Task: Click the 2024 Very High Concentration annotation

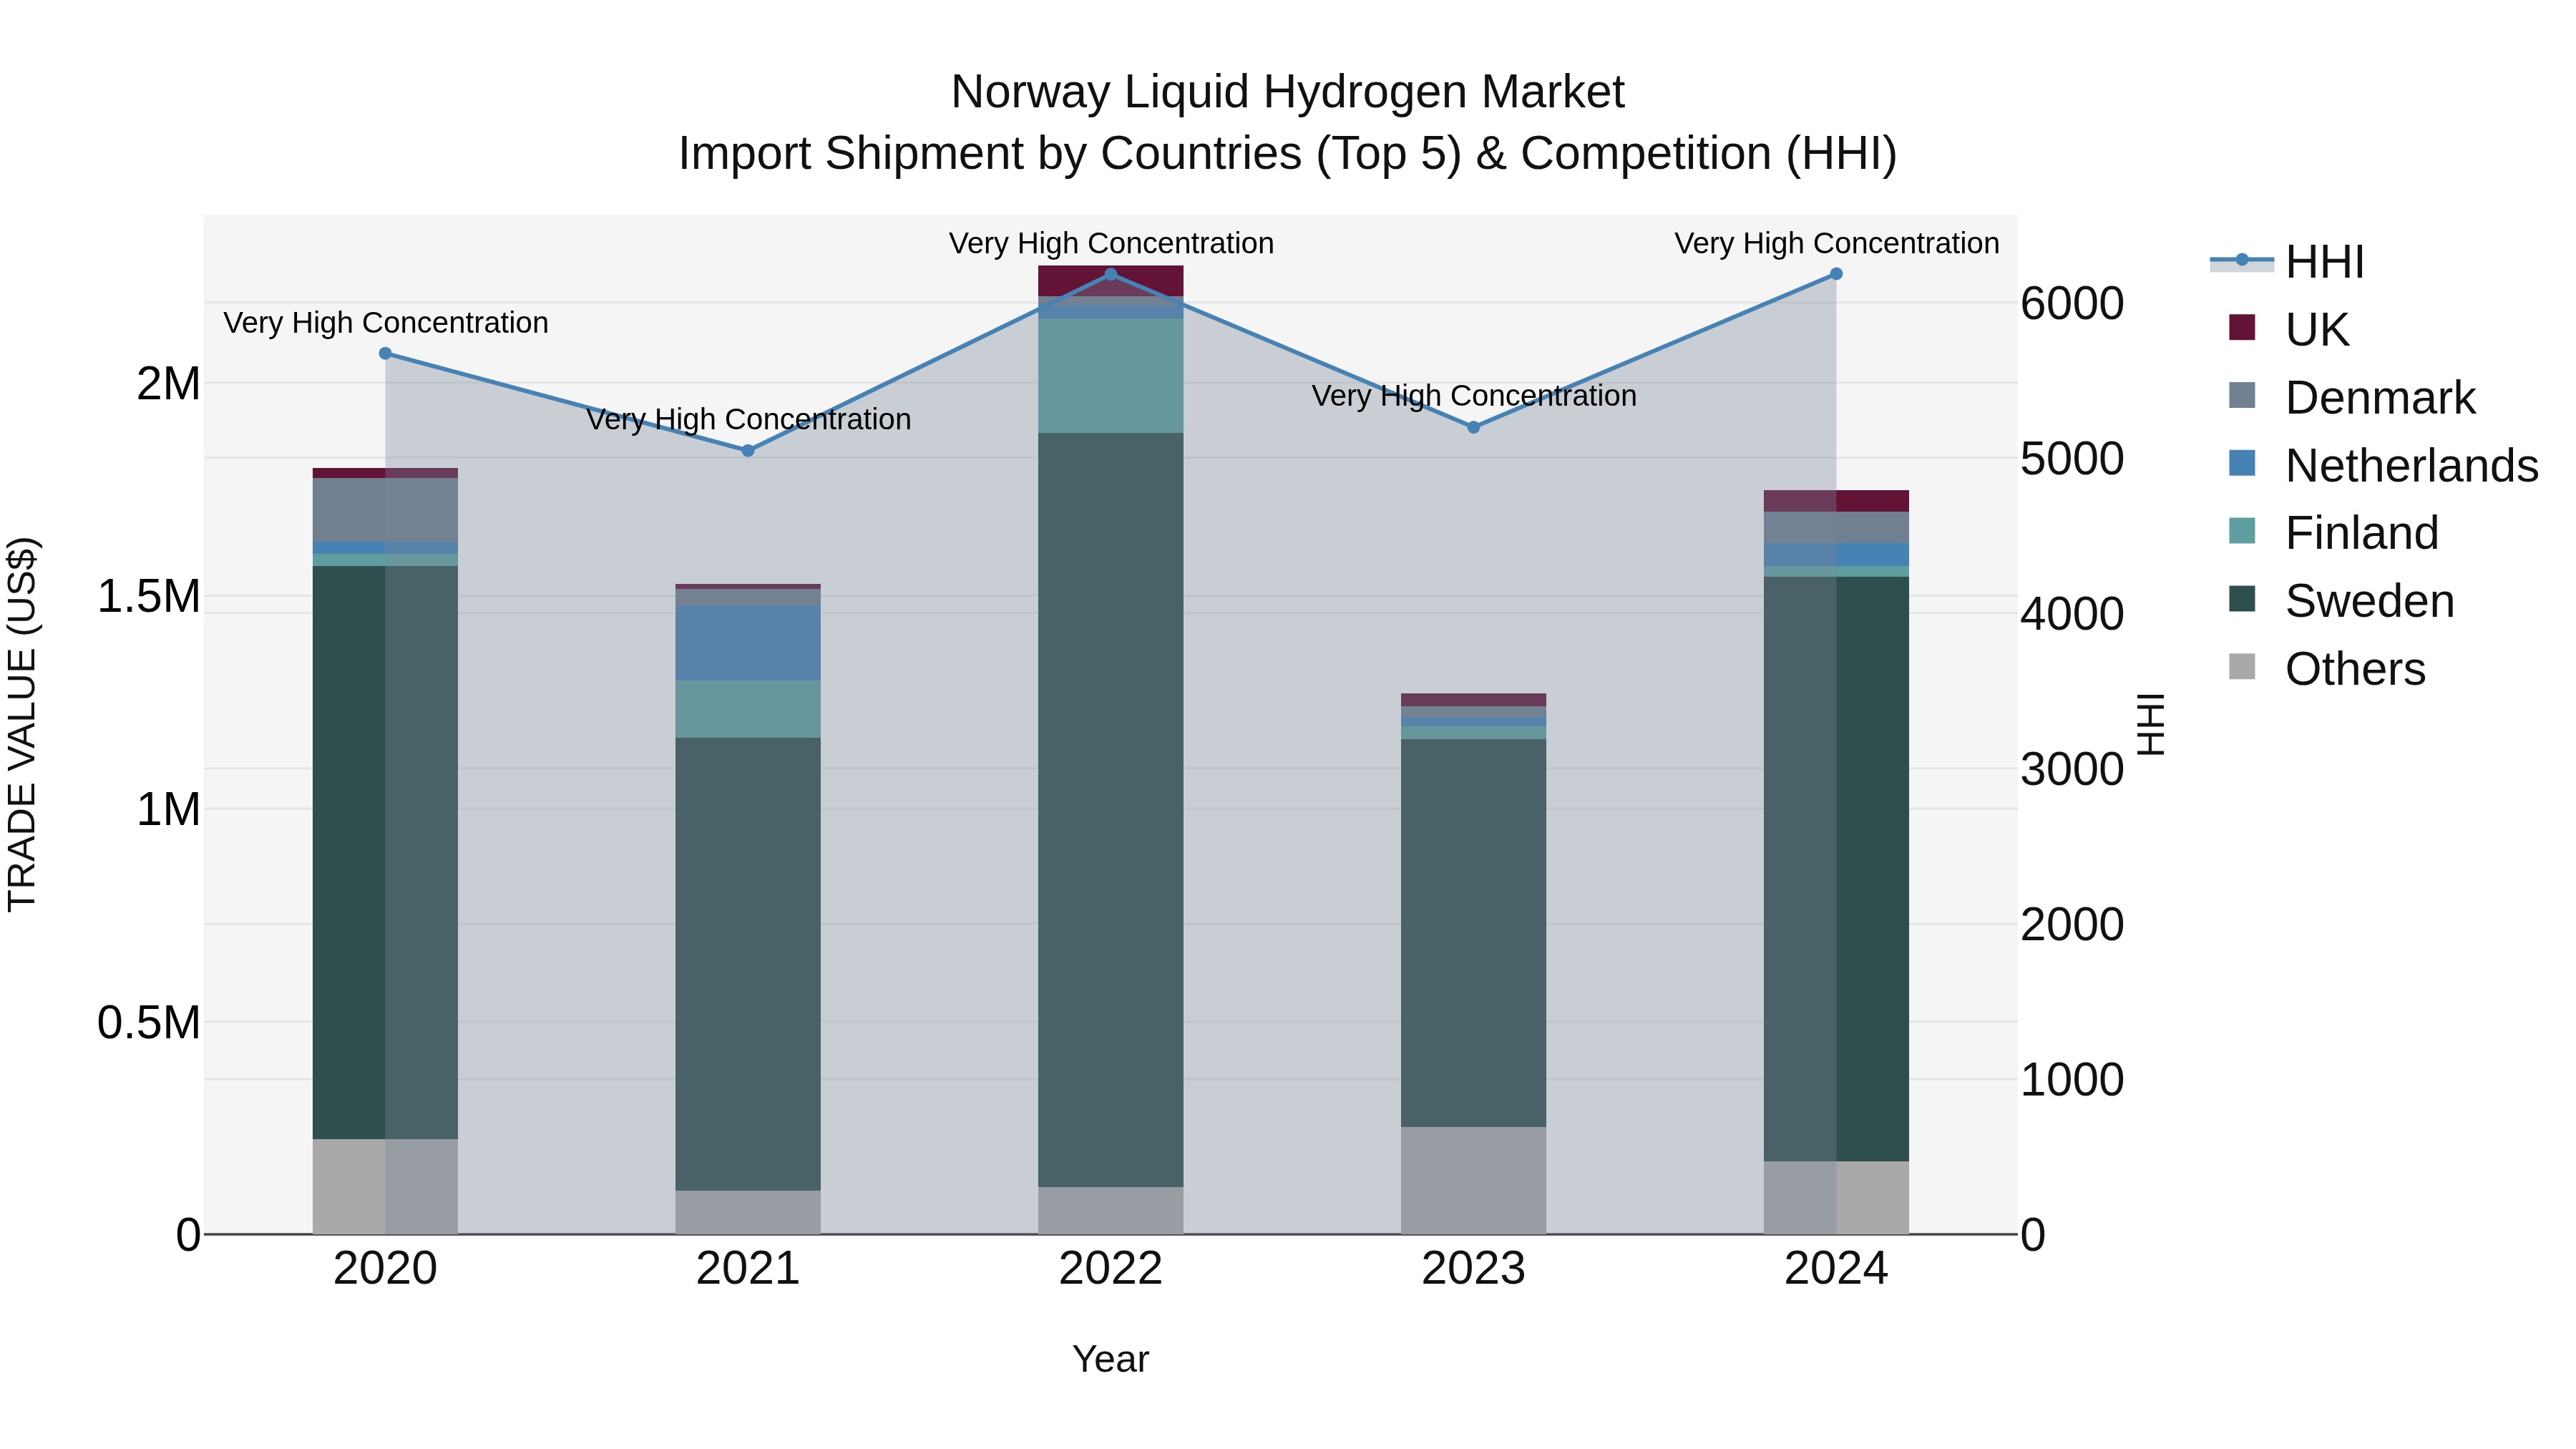Action: [x=1836, y=243]
